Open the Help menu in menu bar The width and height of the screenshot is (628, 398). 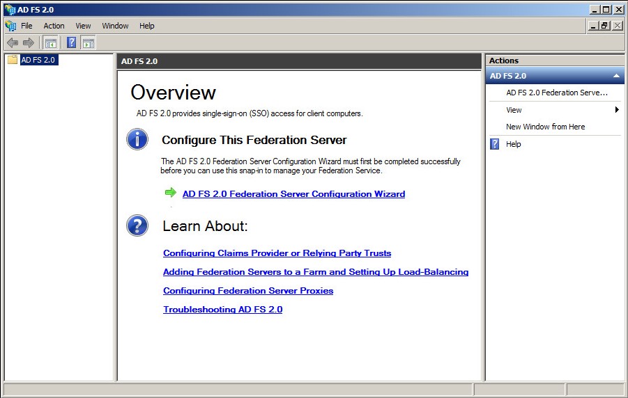pyautogui.click(x=146, y=26)
